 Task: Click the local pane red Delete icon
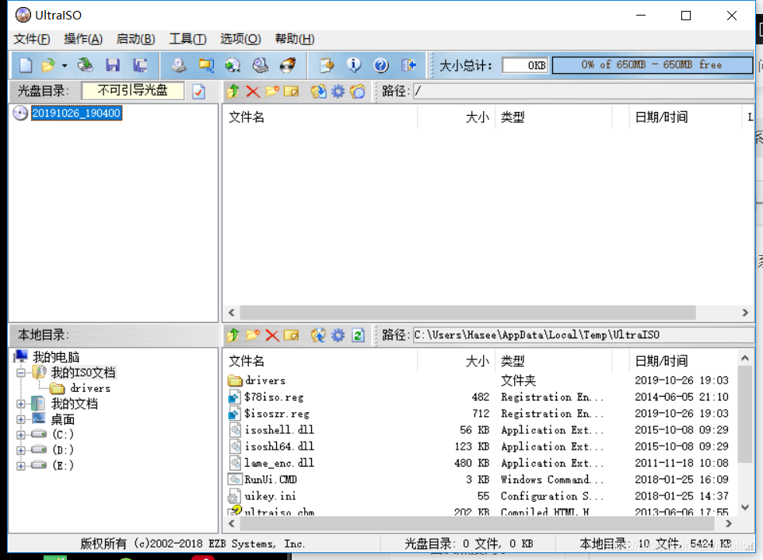[272, 335]
